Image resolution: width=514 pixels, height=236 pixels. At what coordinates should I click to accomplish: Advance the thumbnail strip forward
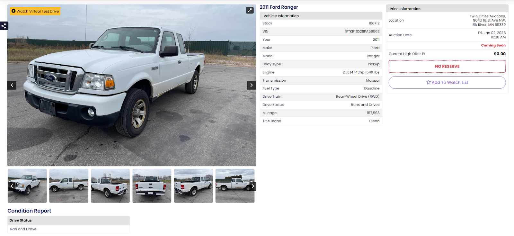[253, 186]
